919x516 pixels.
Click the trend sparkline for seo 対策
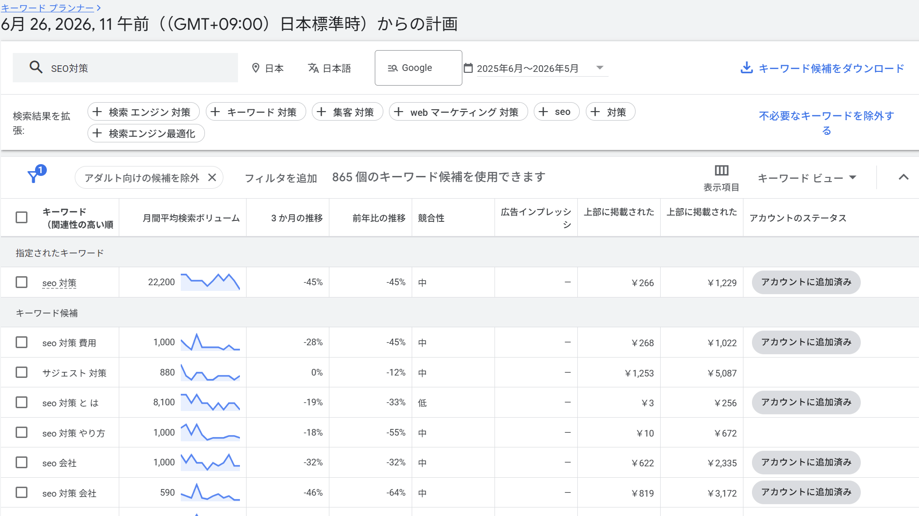(210, 282)
